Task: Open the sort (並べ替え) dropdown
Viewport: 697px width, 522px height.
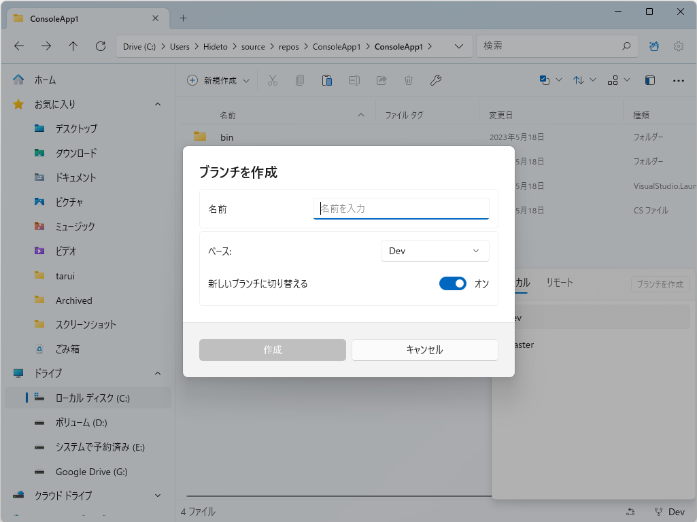Action: tap(583, 80)
